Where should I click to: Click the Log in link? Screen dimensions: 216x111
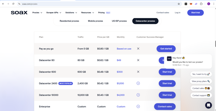click(x=178, y=12)
